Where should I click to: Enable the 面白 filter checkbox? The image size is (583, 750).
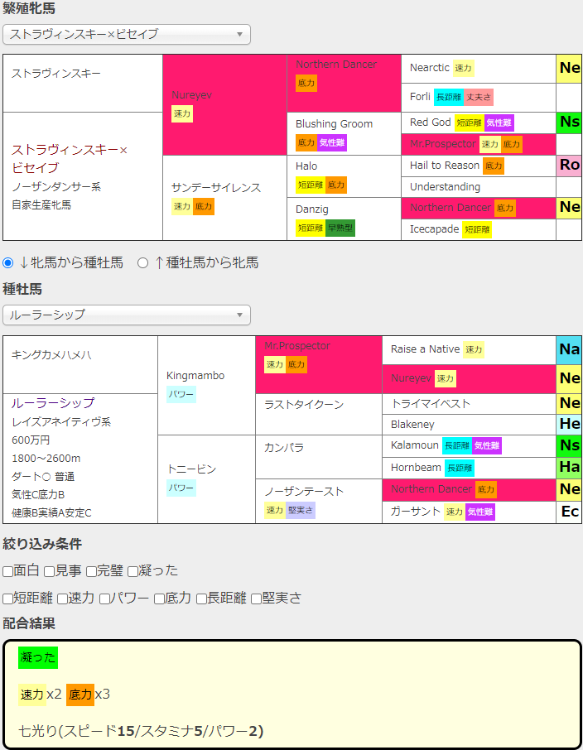[x=7, y=571]
